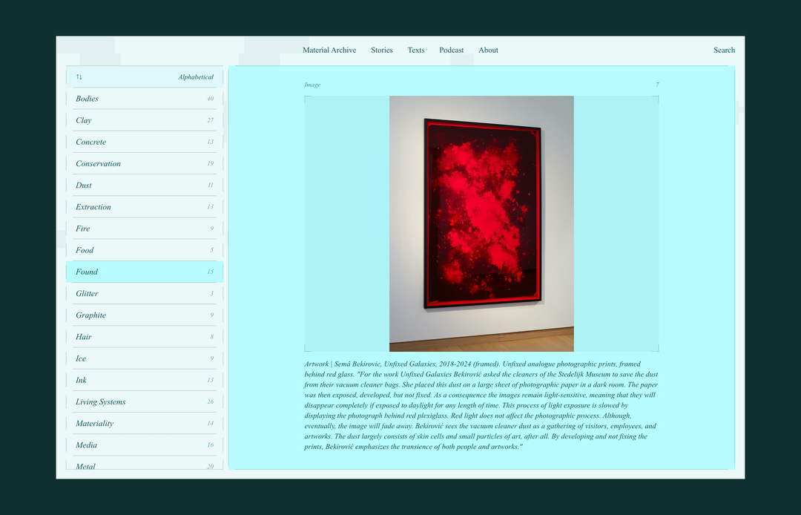This screenshot has width=801, height=515.
Task: Click the artwork caption starting 'Artwork | Semâ Bekirovic'
Action: point(481,405)
